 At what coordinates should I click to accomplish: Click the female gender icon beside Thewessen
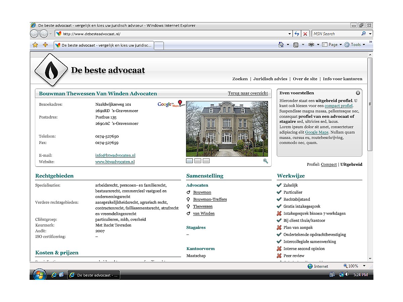188,206
